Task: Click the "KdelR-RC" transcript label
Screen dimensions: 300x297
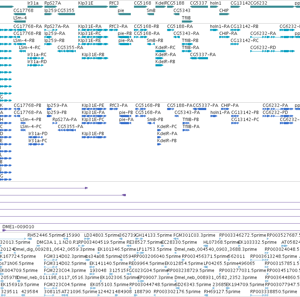Action: [x=165, y=48]
